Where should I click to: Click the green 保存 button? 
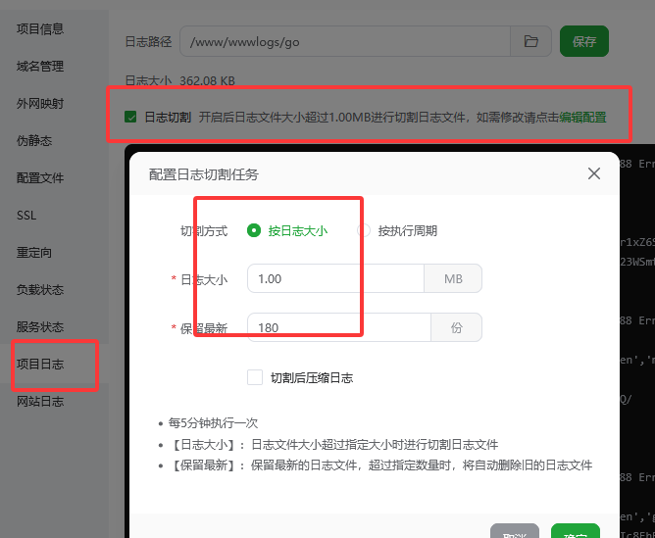pos(584,41)
